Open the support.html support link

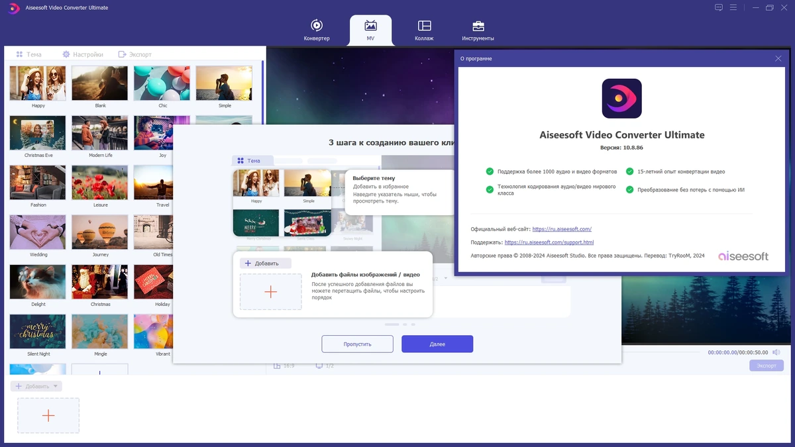549,242
